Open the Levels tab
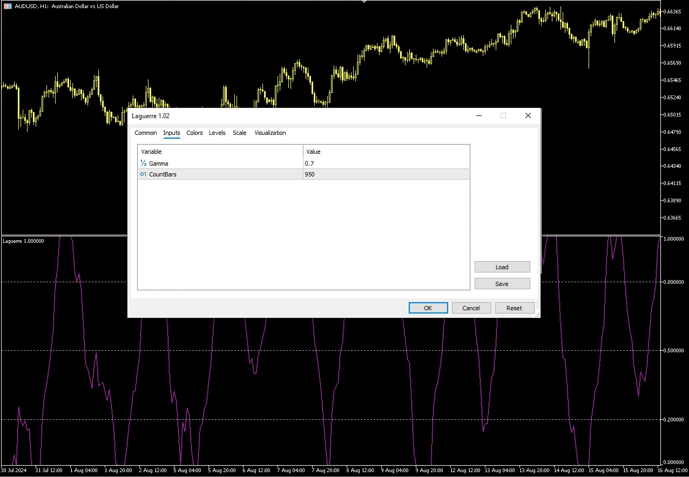 point(218,133)
